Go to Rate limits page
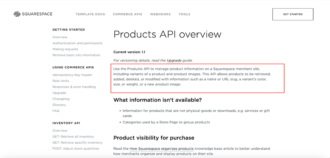The height and width of the screenshot is (158, 330). click(x=61, y=81)
